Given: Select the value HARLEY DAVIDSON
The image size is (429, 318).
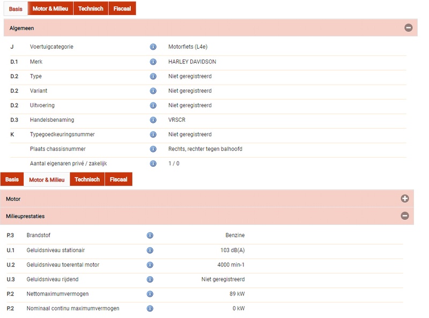Looking at the screenshot, I should click(x=192, y=62).
